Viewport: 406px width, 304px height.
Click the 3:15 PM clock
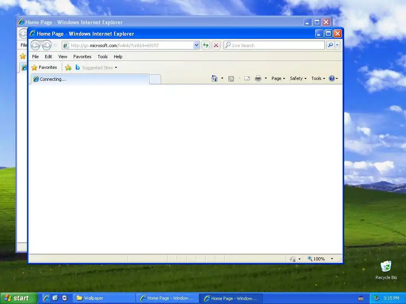point(391,298)
